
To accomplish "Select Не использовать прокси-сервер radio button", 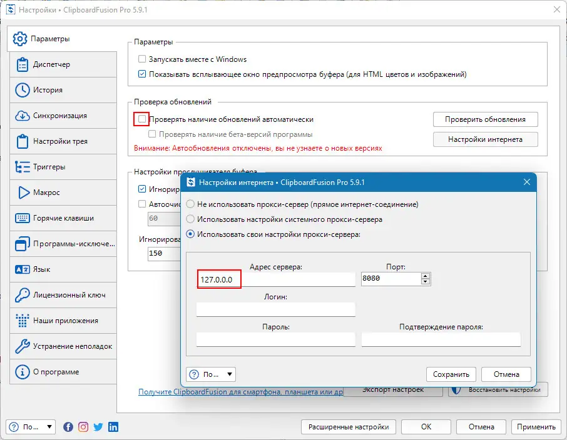I will click(x=190, y=204).
